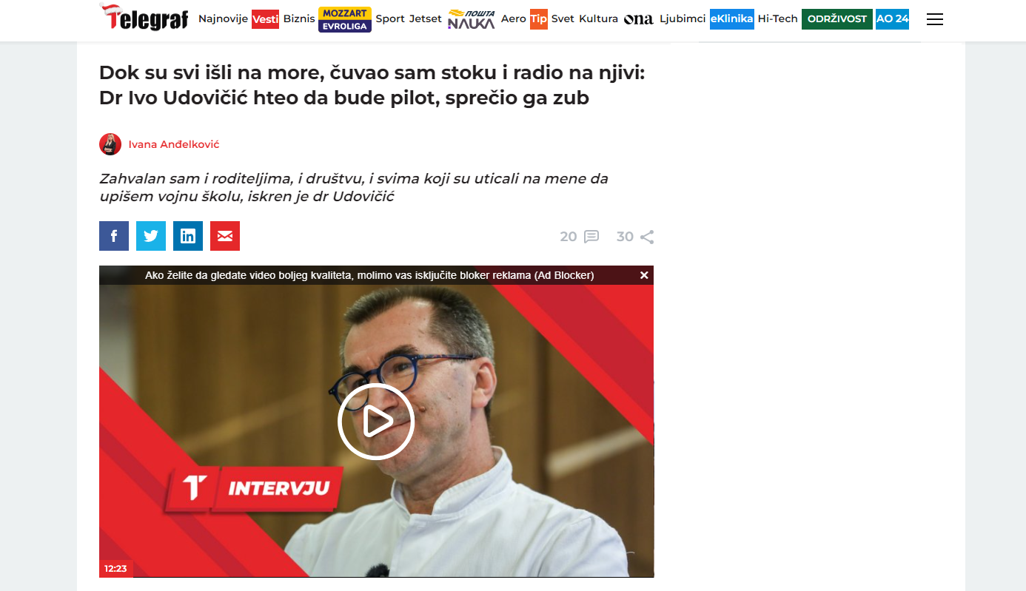Go to Telegraf logo homepage
Viewport: 1026px width, 591px height.
pyautogui.click(x=144, y=18)
